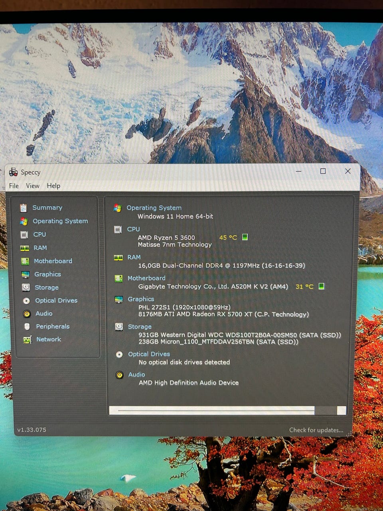383x511 pixels.
Task: Click Check for updates link
Action: (316, 430)
